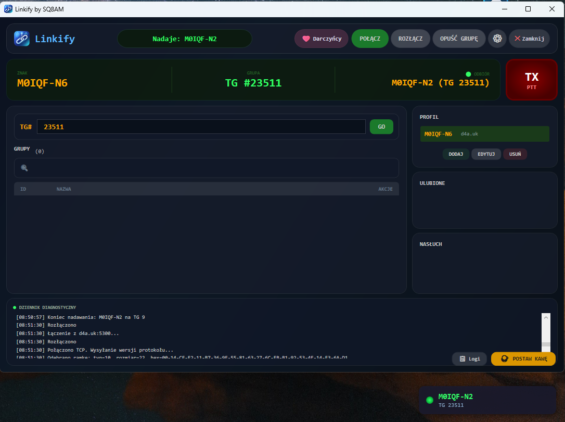Click GO button next to TG field
The width and height of the screenshot is (565, 422).
point(381,127)
